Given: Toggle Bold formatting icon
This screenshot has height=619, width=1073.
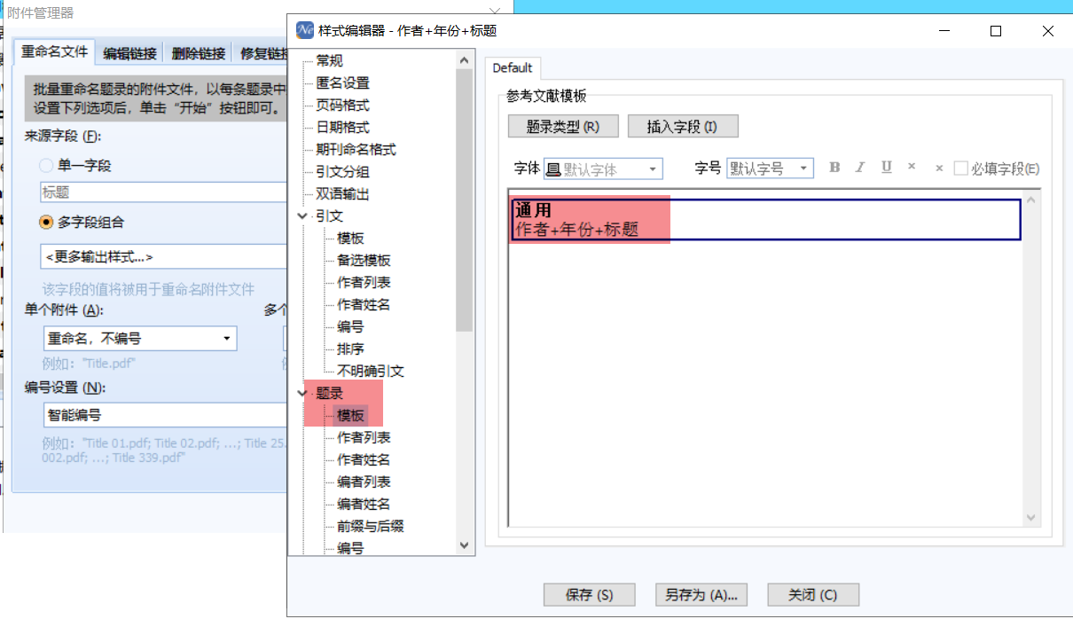Looking at the screenshot, I should coord(834,168).
